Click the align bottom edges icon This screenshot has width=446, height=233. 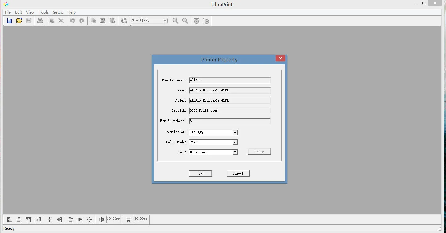38,219
